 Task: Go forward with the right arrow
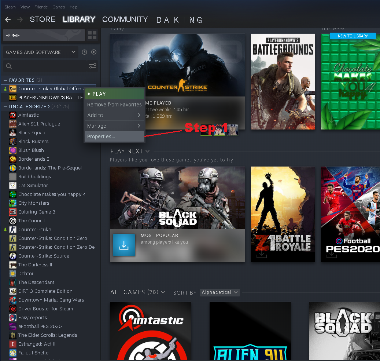pyautogui.click(x=20, y=20)
